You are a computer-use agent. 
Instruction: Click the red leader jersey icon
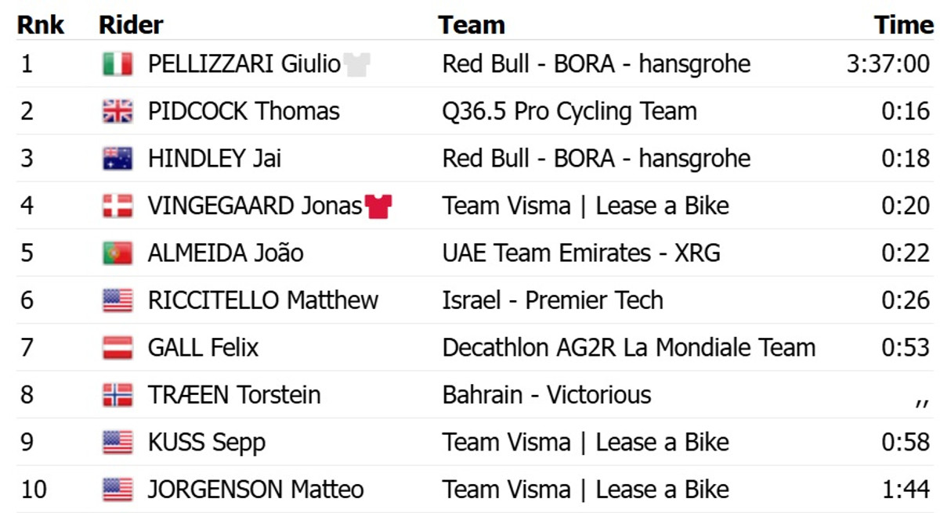click(x=378, y=206)
